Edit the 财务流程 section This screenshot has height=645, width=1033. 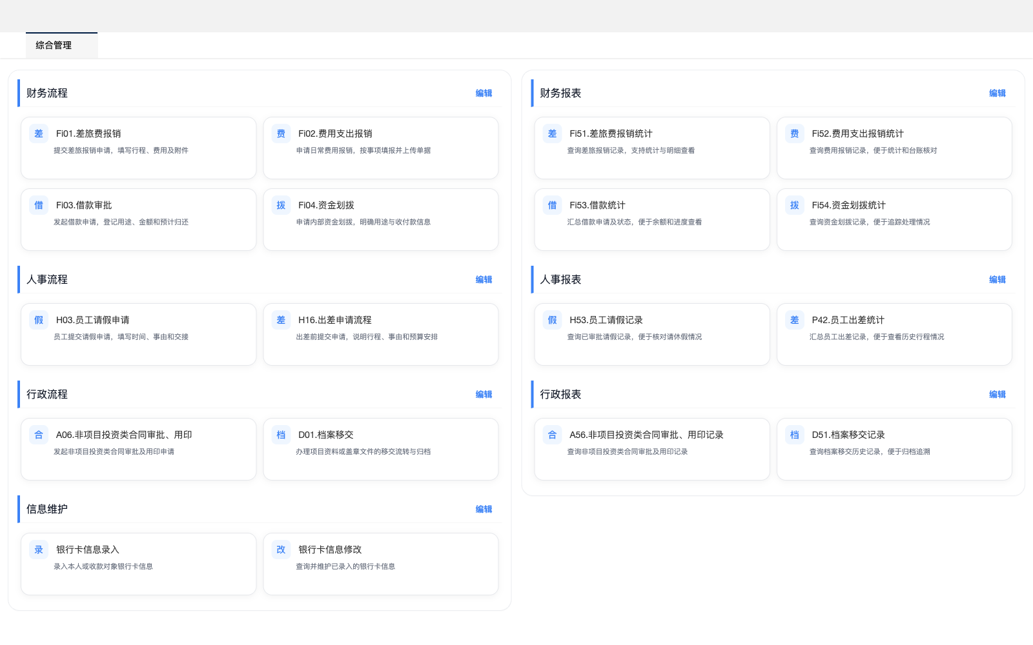pos(484,93)
